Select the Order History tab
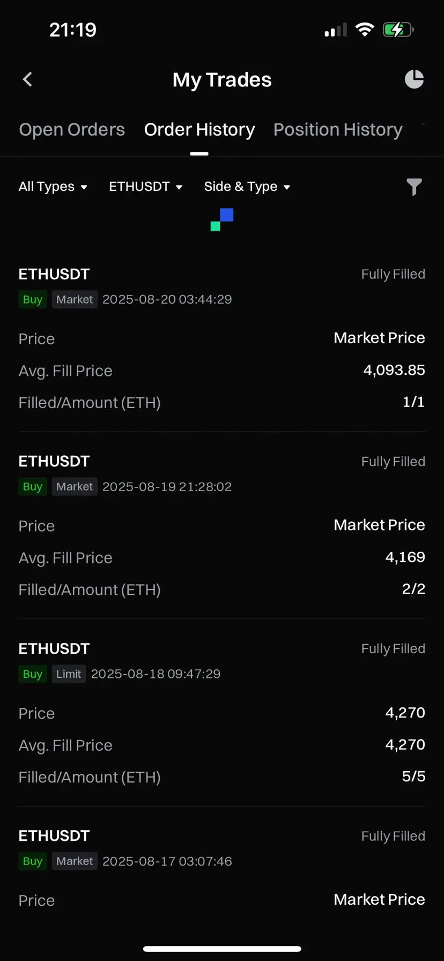Viewport: 444px width, 961px height. click(x=199, y=130)
